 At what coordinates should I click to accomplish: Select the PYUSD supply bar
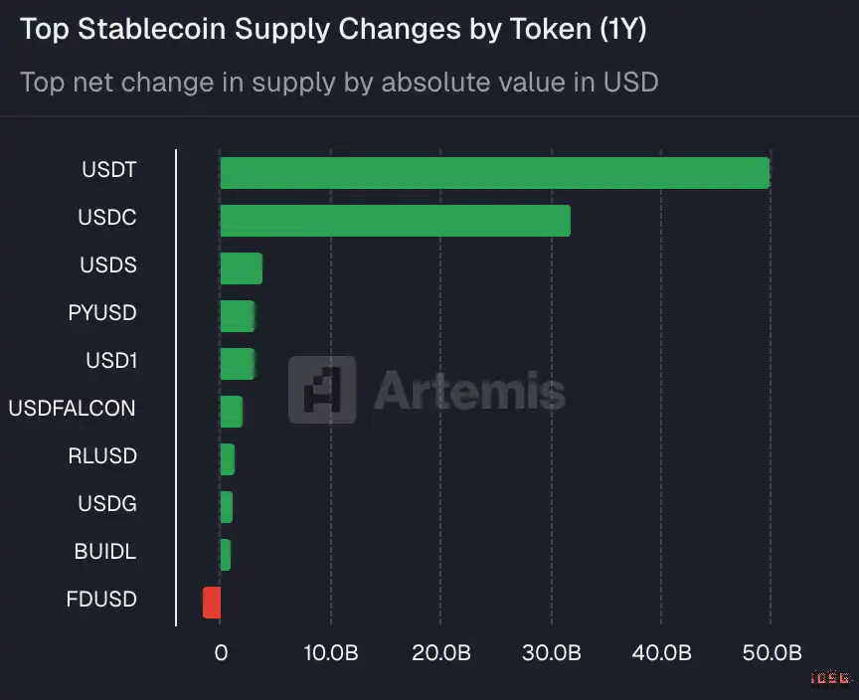238,316
